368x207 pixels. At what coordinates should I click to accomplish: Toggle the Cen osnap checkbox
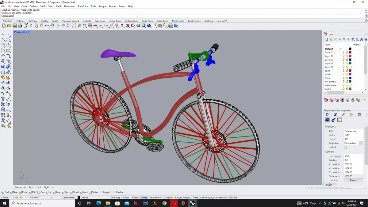(x=39, y=192)
